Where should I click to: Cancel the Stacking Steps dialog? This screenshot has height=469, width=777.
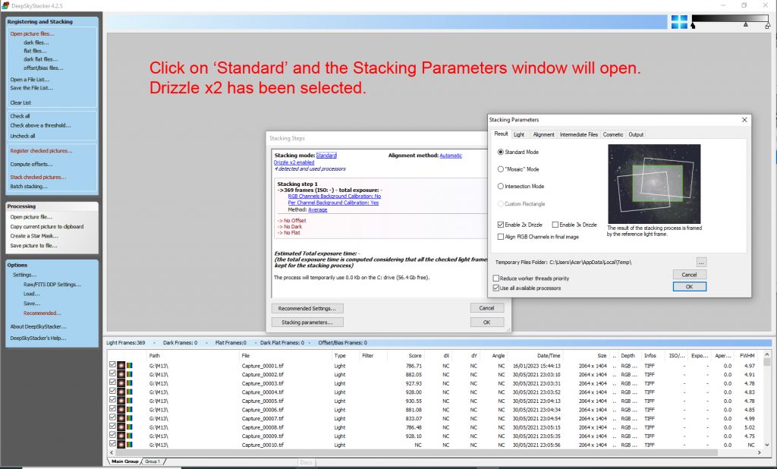486,308
